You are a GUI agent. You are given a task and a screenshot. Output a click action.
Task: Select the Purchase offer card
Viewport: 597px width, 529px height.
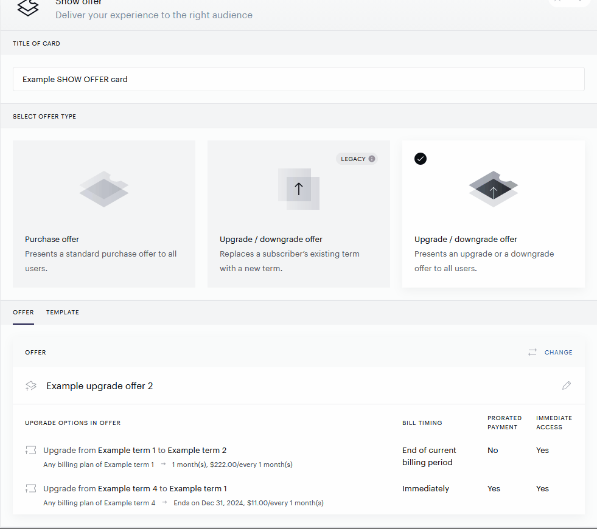[104, 214]
